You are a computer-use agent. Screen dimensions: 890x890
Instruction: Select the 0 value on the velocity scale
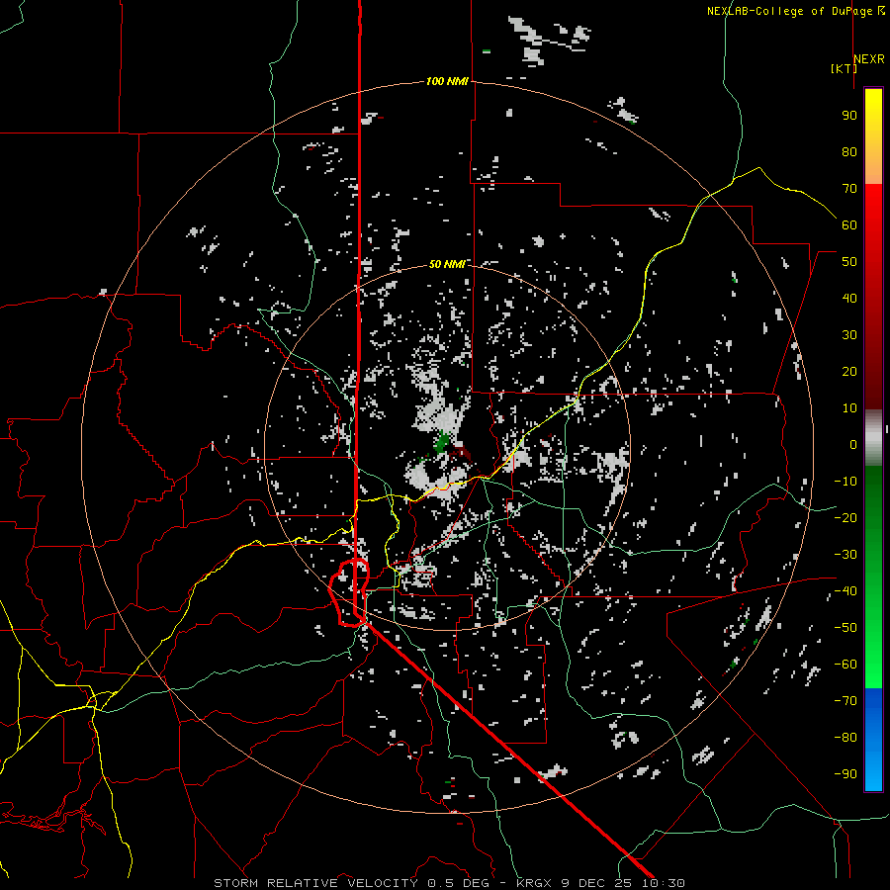(853, 445)
